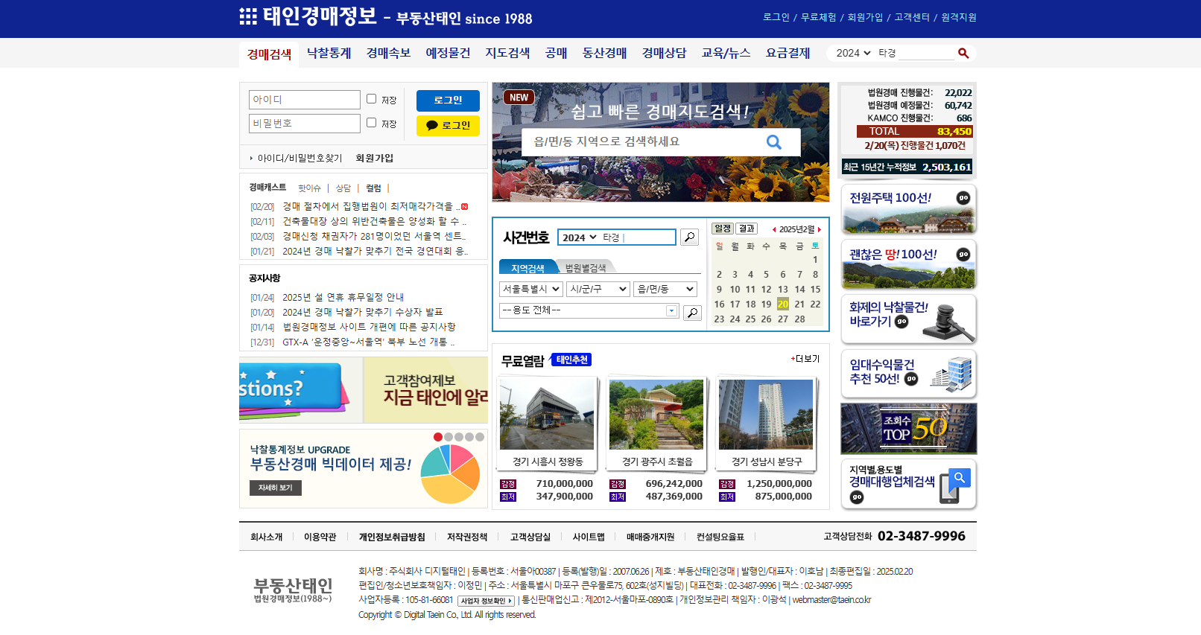Image resolution: width=1201 pixels, height=635 pixels.
Task: Click the phone search icon on 경매대행업체검색 banner
Action: coord(954,486)
